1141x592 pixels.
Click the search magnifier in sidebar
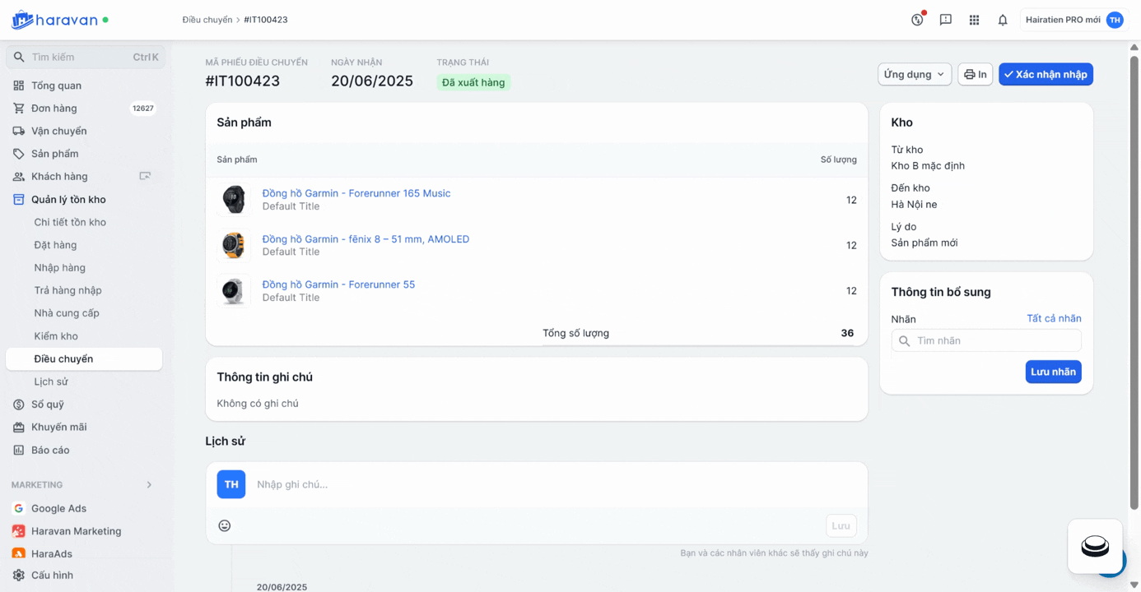coord(19,57)
